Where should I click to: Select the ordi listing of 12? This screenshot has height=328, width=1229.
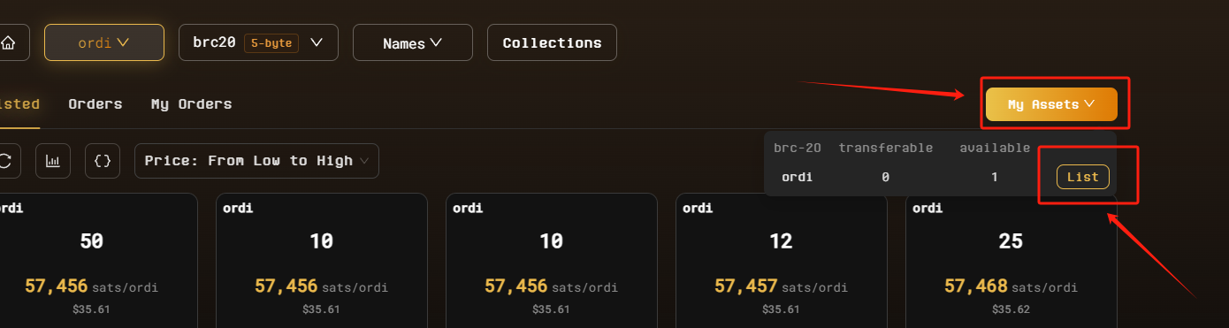pos(781,261)
